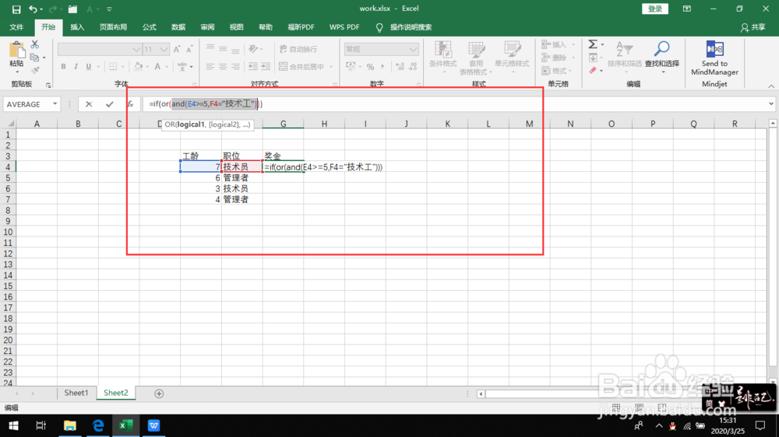Click Windows Start button
The width and height of the screenshot is (779, 437).
point(13,425)
